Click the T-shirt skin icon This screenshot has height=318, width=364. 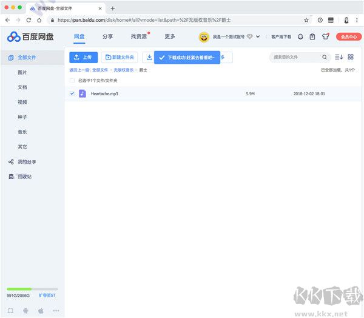pos(325,36)
